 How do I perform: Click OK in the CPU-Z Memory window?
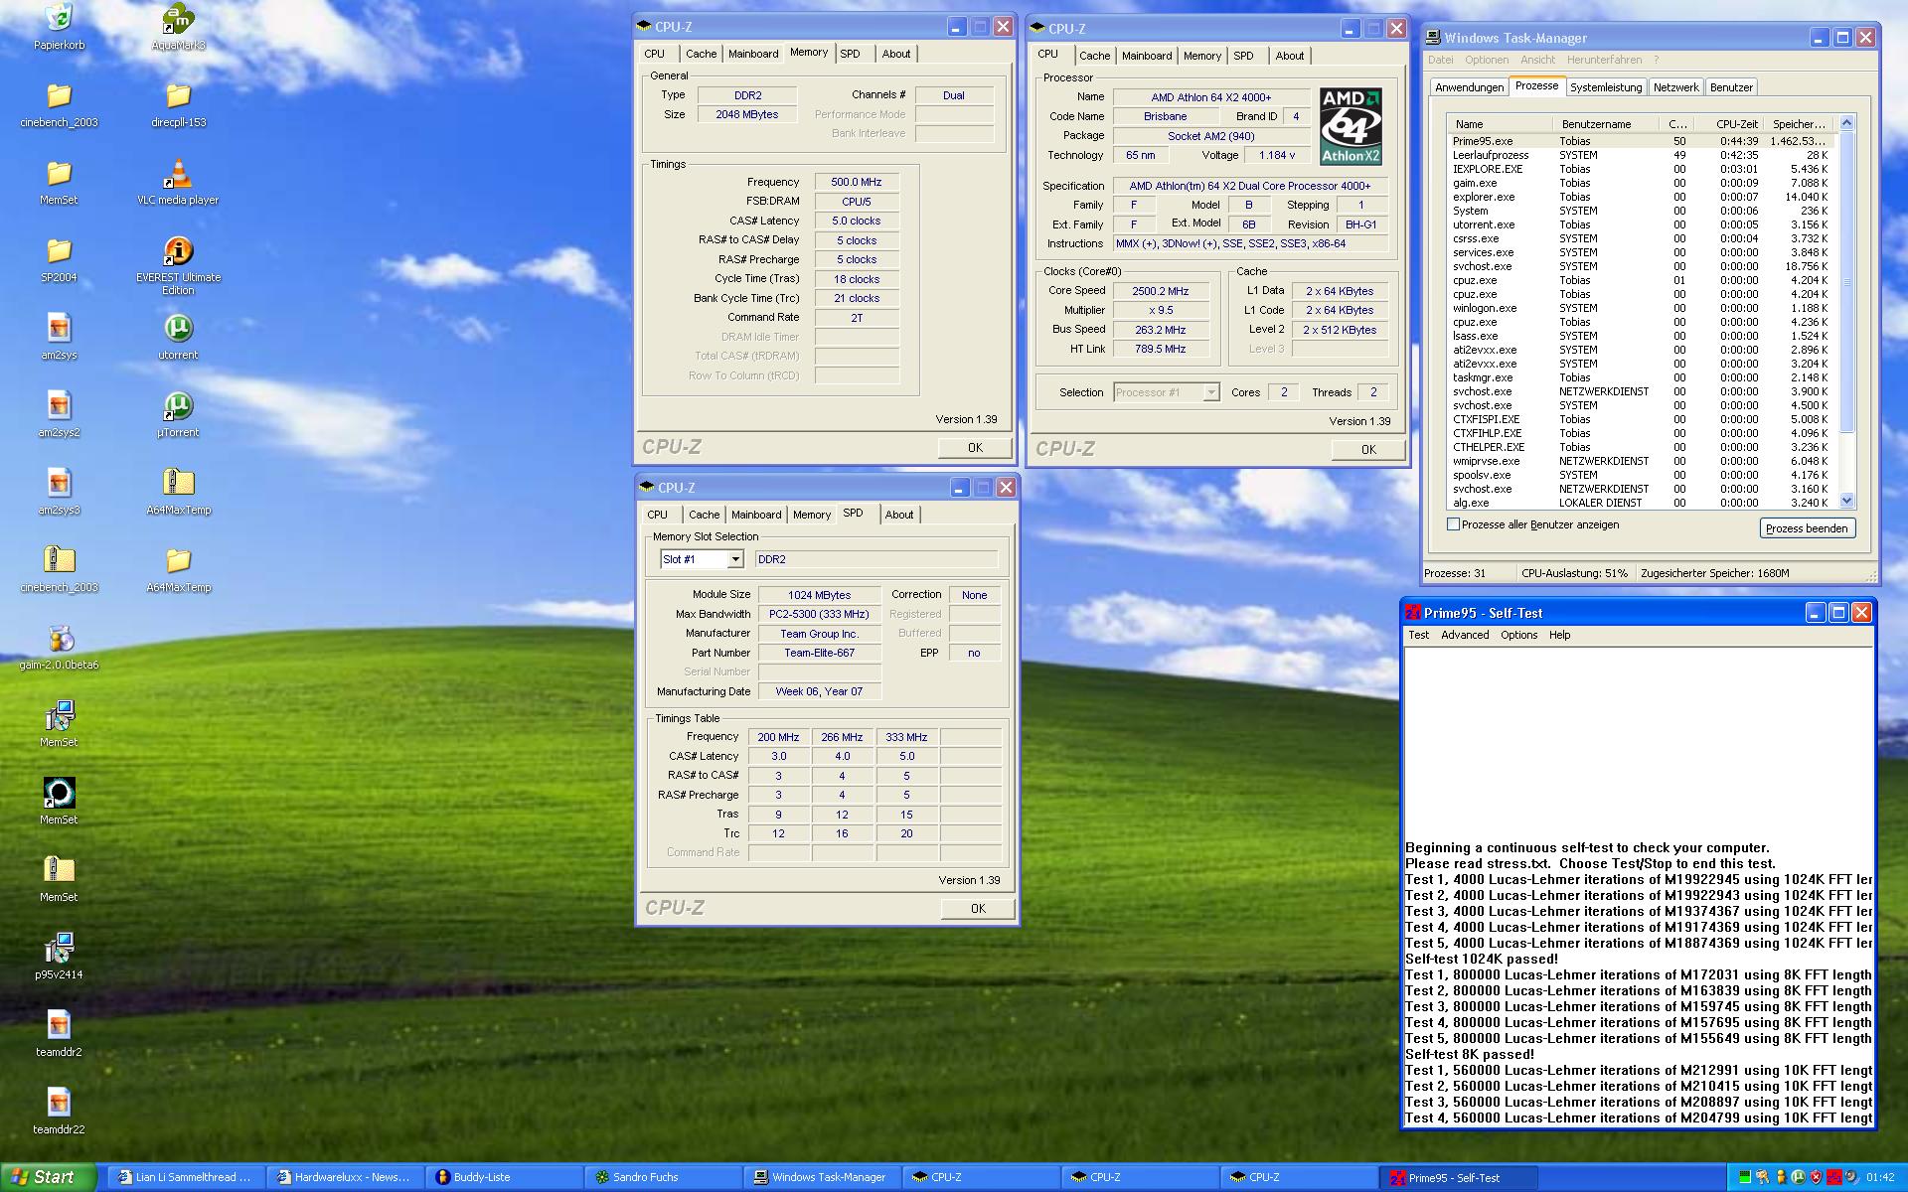[x=975, y=448]
